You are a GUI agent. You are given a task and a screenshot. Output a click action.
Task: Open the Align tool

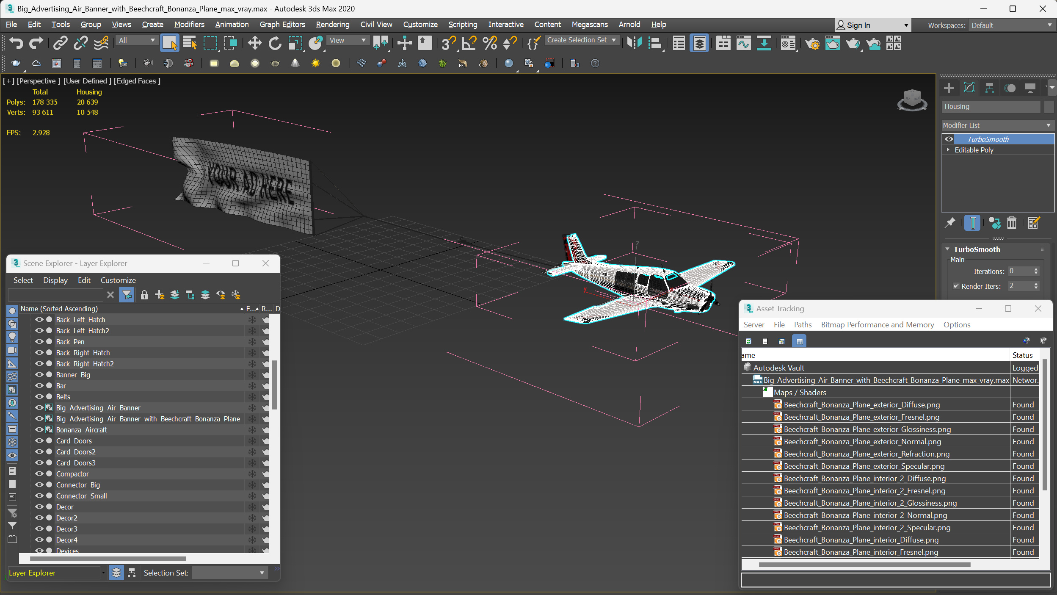click(x=655, y=43)
